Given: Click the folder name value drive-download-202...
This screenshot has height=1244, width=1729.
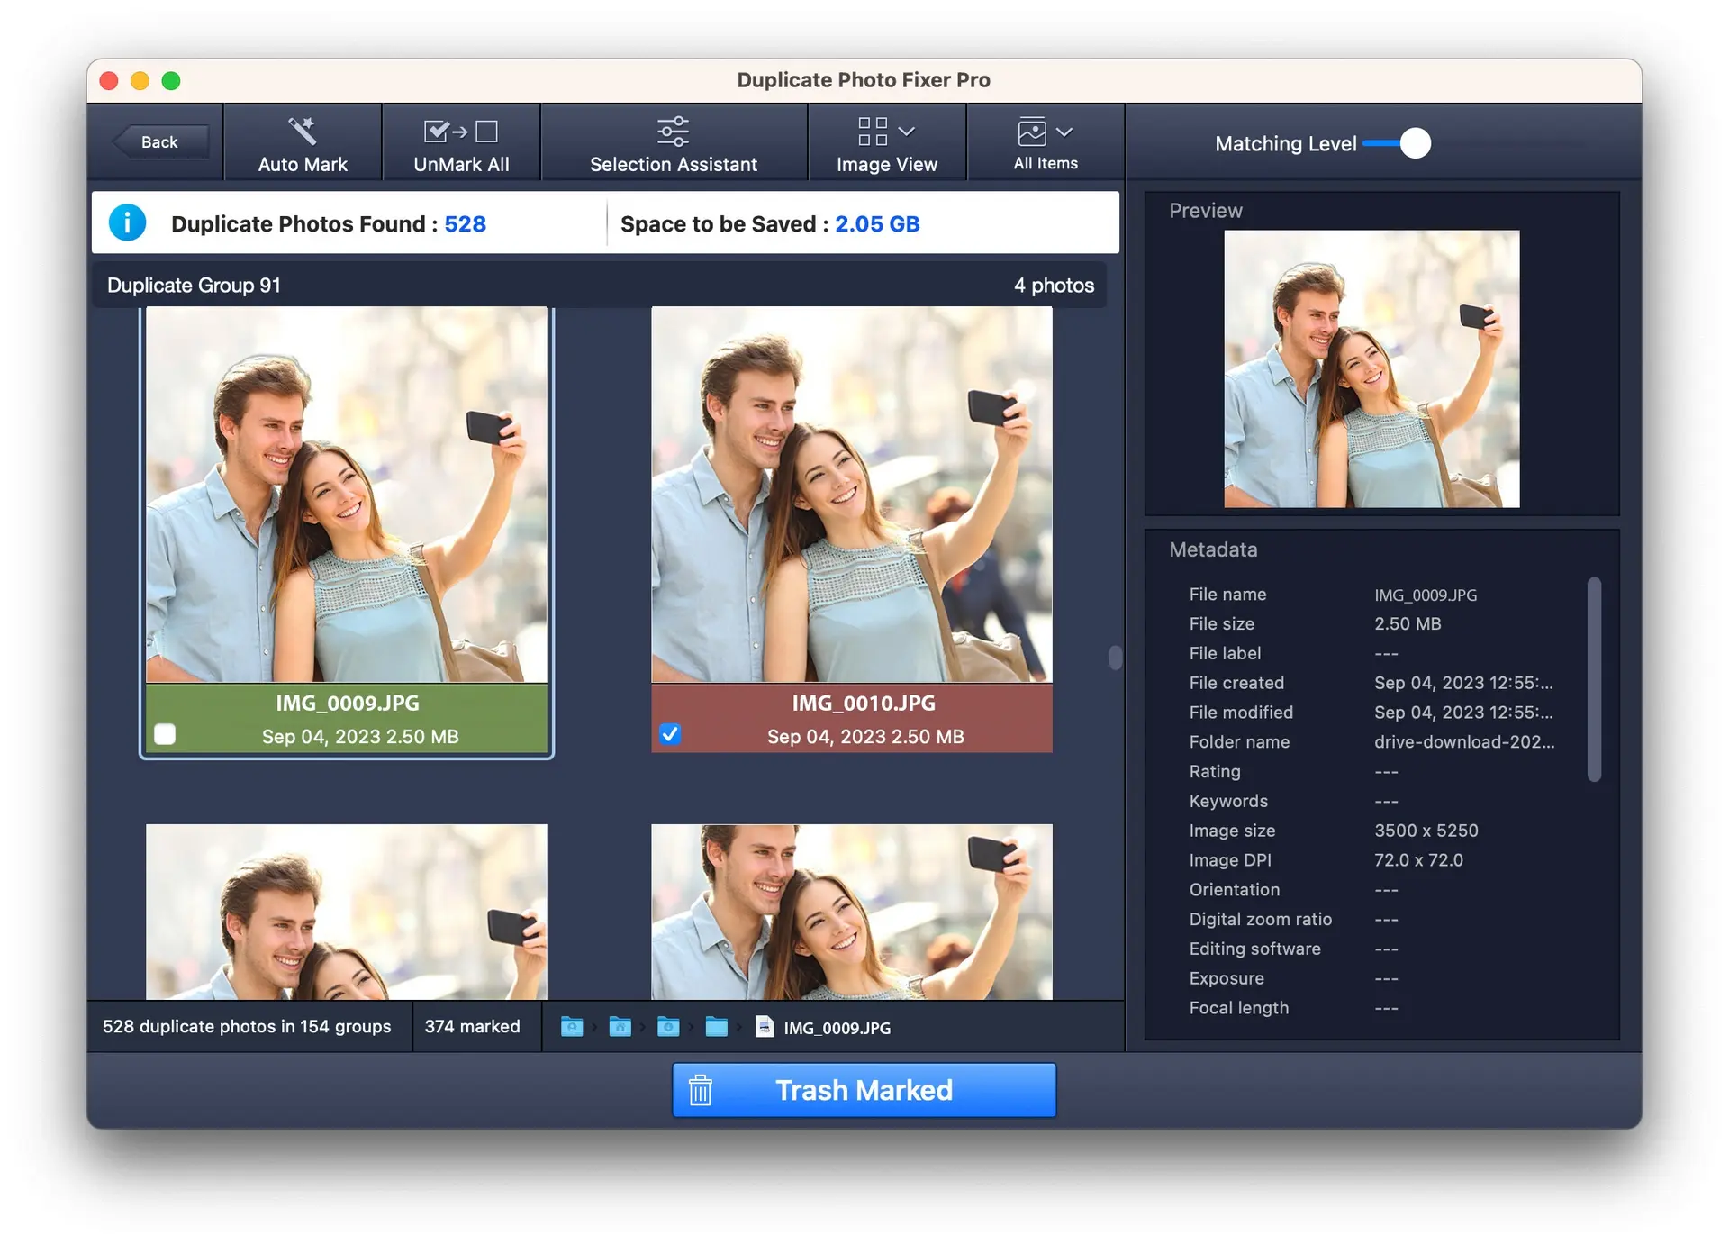Looking at the screenshot, I should tap(1463, 741).
